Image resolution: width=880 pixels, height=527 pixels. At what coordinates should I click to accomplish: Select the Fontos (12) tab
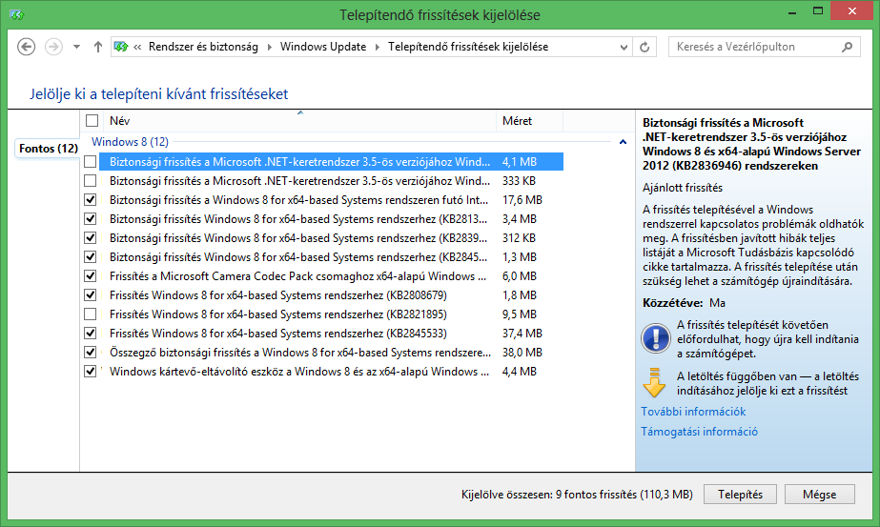tap(49, 148)
